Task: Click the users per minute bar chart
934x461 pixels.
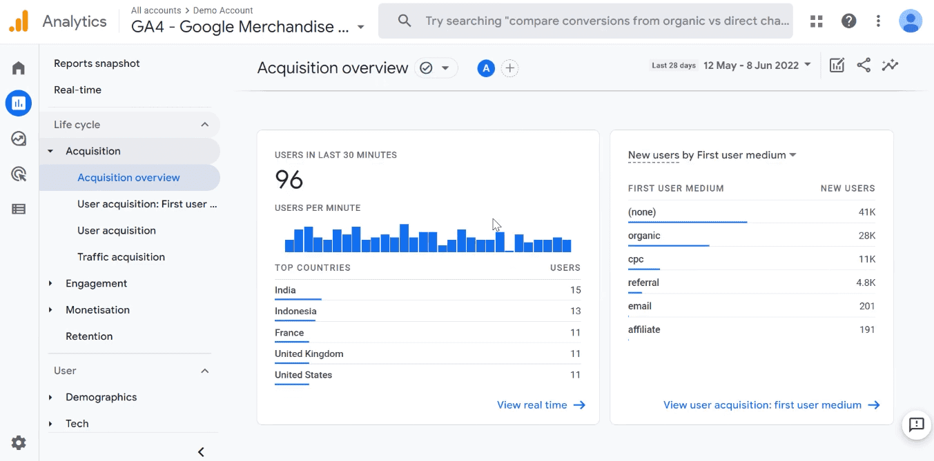Action: [428, 238]
